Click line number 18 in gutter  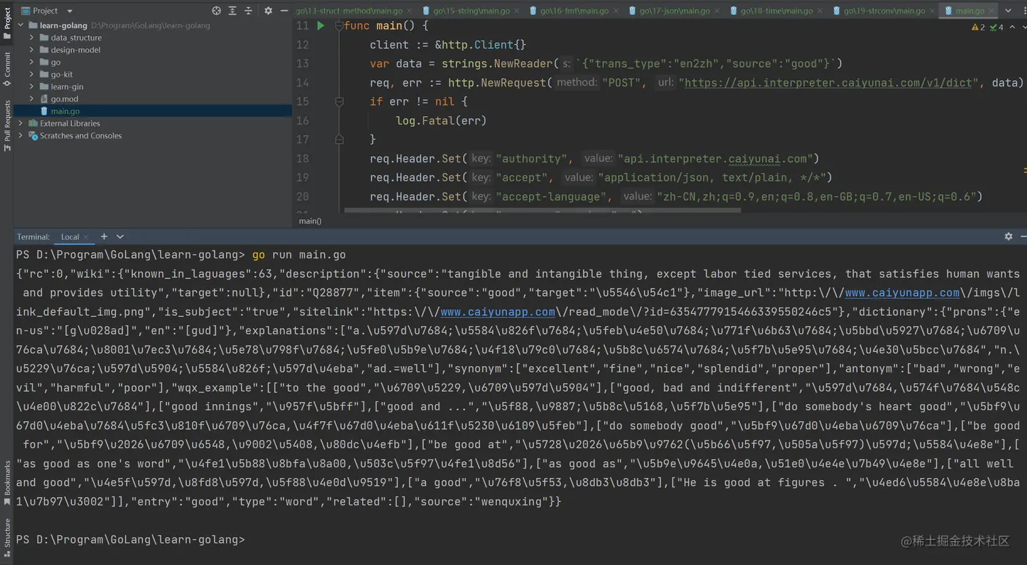302,159
